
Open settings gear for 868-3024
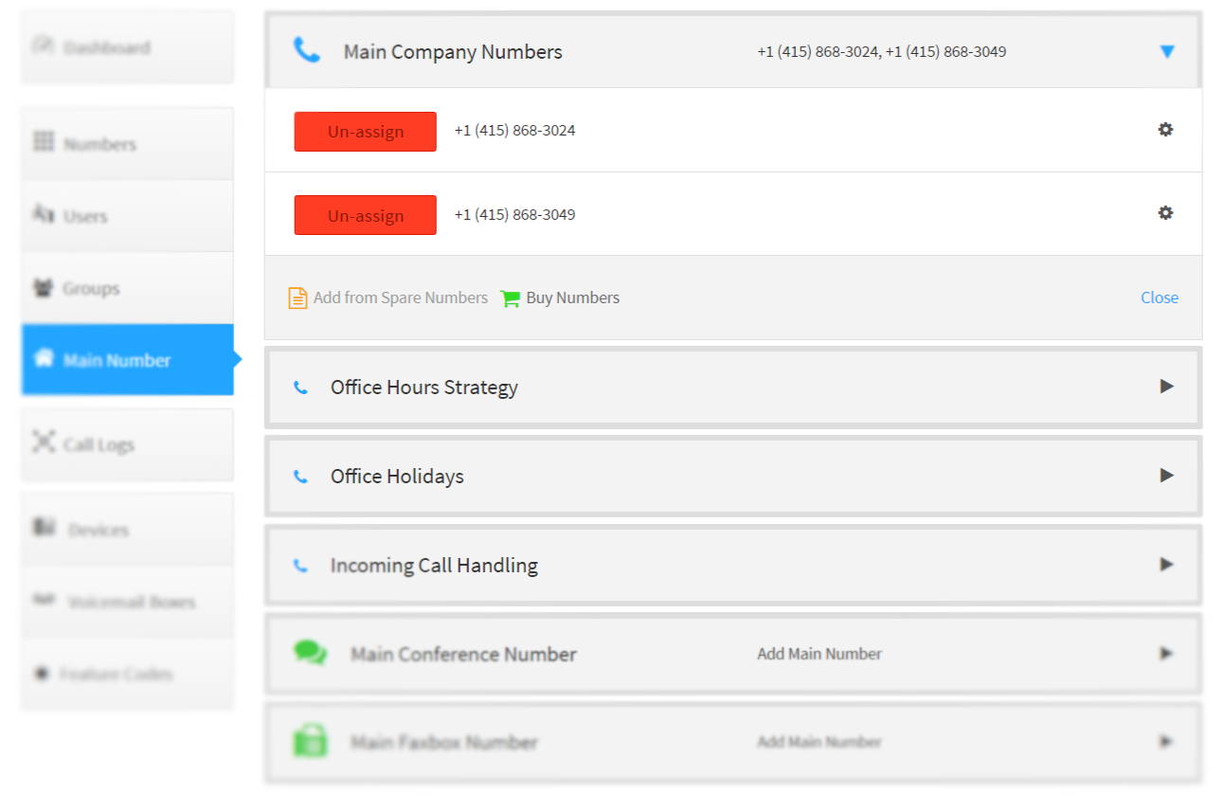tap(1166, 130)
